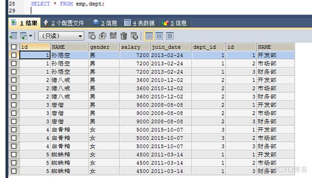Check the 孙悟空 财务部 row checkbox
This screenshot has width=312, height=178.
[14, 72]
